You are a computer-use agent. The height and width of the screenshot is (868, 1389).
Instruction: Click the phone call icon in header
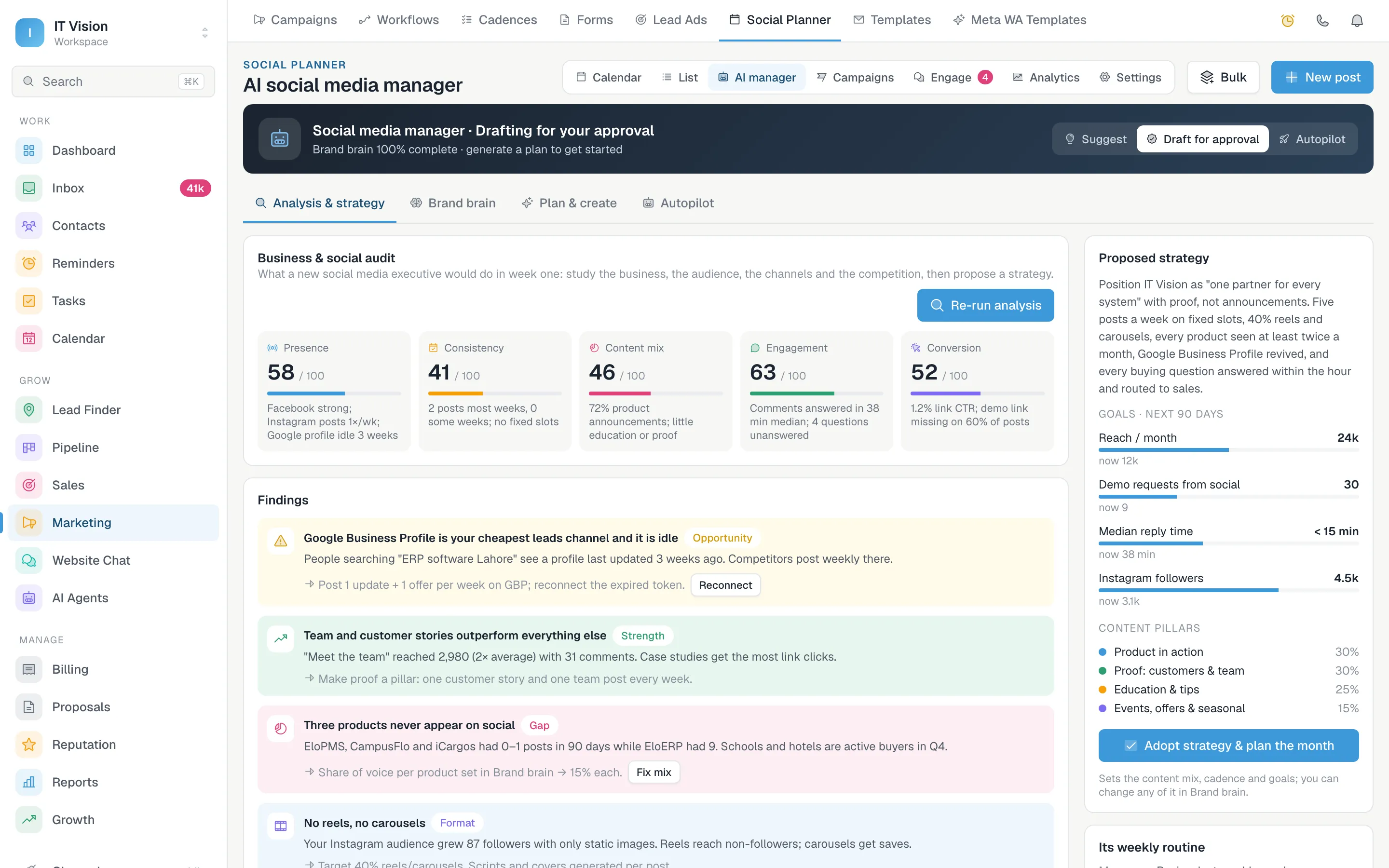tap(1322, 21)
